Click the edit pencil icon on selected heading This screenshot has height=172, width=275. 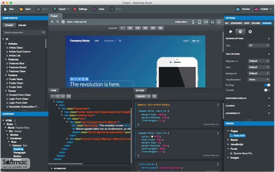[79, 79]
